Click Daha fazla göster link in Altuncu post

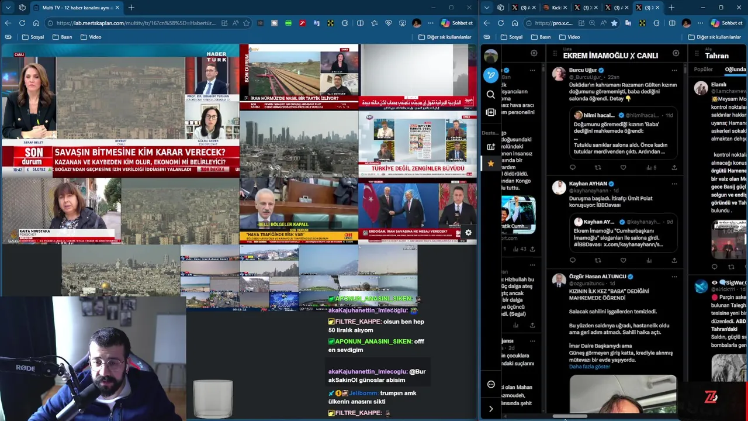[589, 367]
